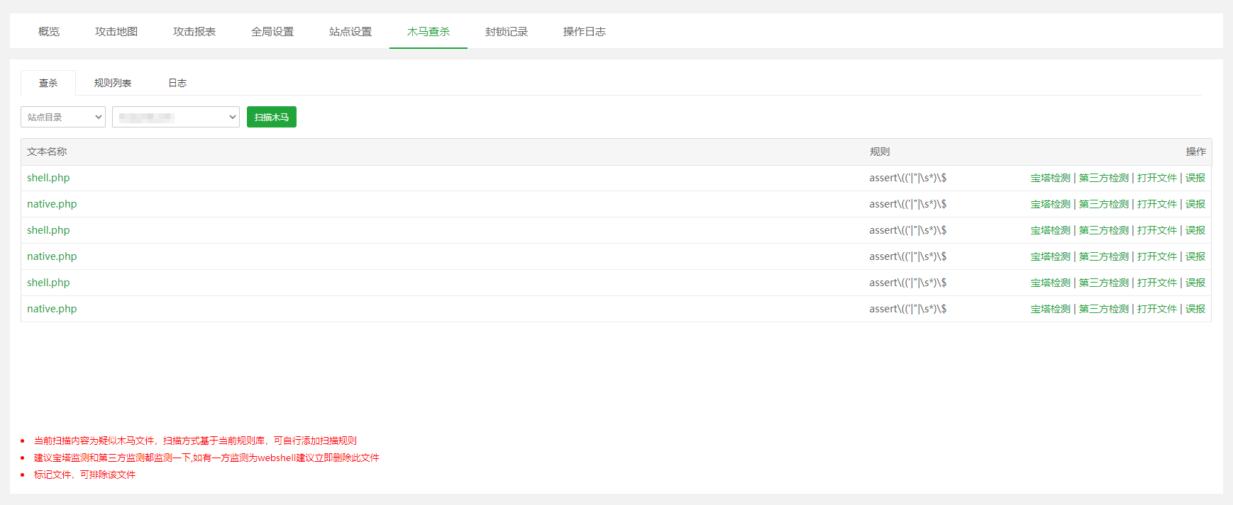Navigate to the 站点设置 tab
The width and height of the screenshot is (1233, 505).
tap(350, 32)
